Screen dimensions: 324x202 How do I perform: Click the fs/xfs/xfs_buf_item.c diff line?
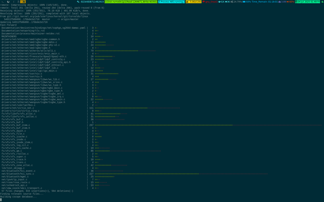[161, 125]
